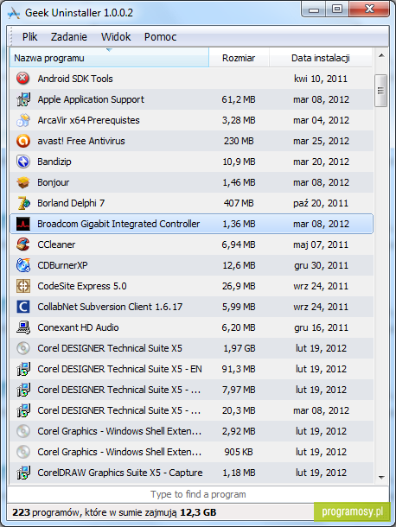Screen dimensions: 396x527
Task: Click the icon of the 7,97 MB Corel entry
Action: [x=23, y=390]
